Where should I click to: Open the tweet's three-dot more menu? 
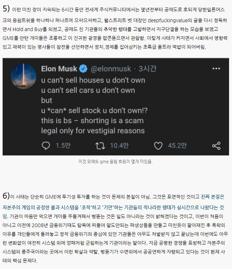tap(216, 69)
